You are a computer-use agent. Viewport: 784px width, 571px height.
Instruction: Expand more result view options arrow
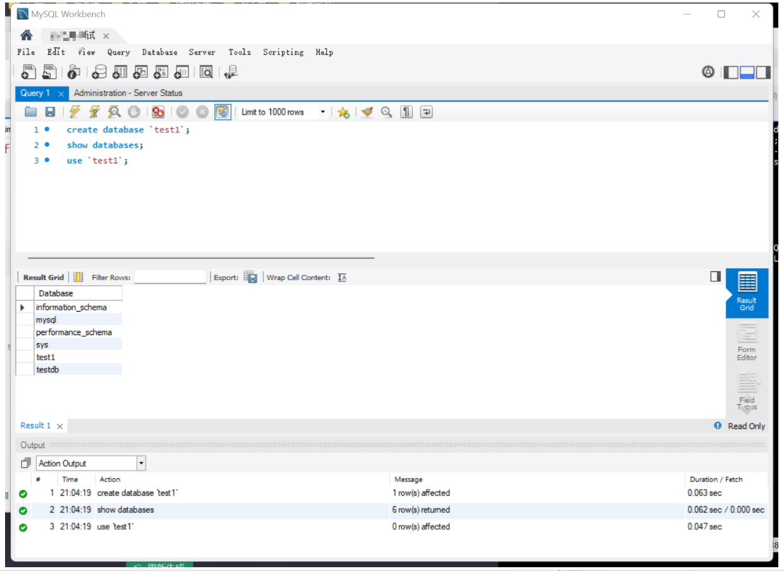click(x=747, y=409)
